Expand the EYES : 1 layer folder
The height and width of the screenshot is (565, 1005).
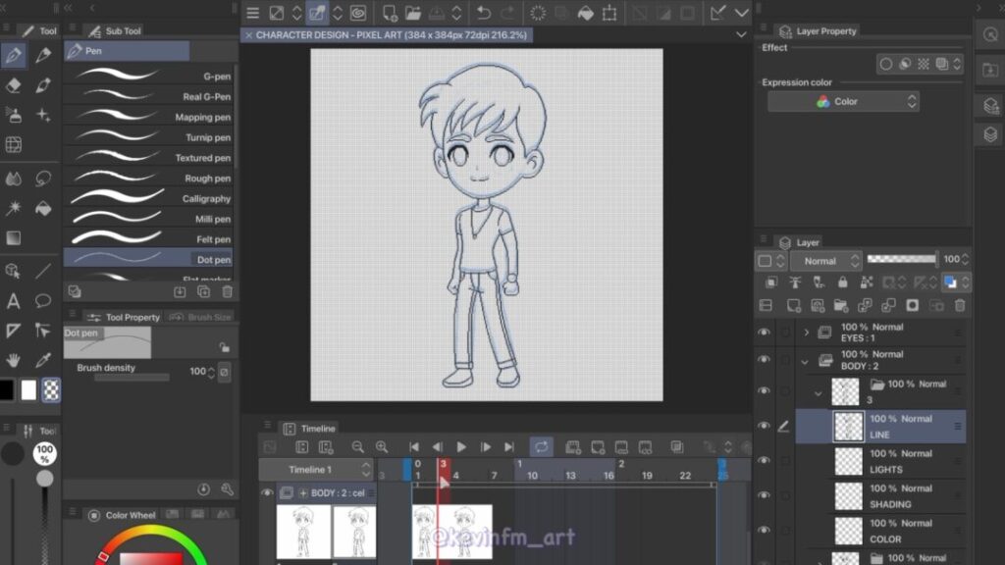tap(806, 333)
